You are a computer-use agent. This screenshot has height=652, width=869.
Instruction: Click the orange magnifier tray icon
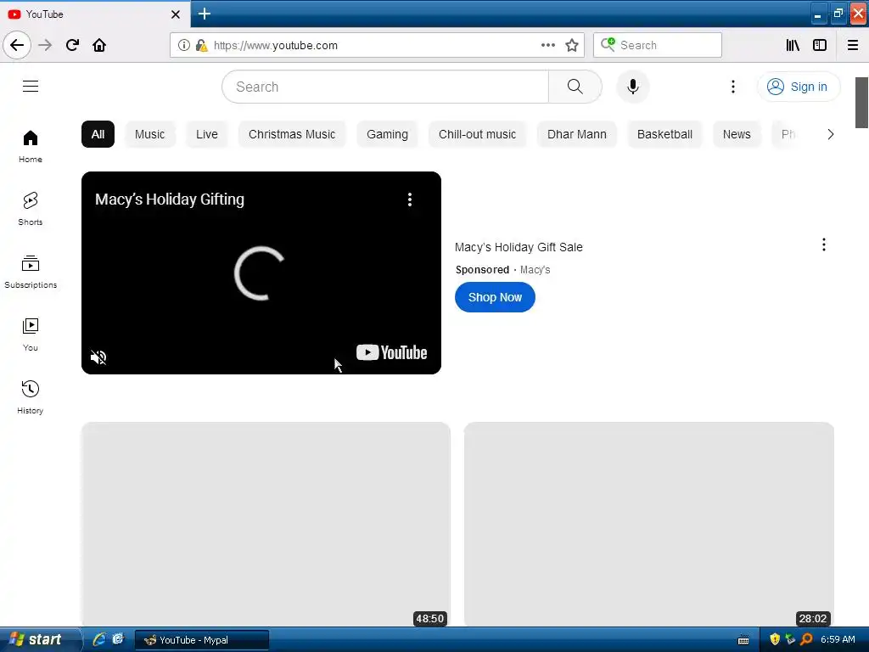coord(806,639)
